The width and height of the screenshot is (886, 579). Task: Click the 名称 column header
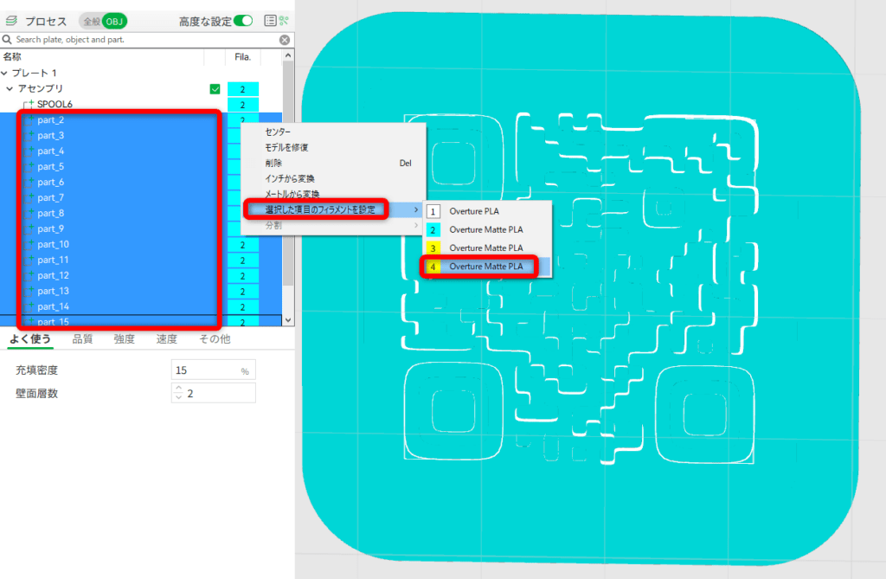(12, 56)
